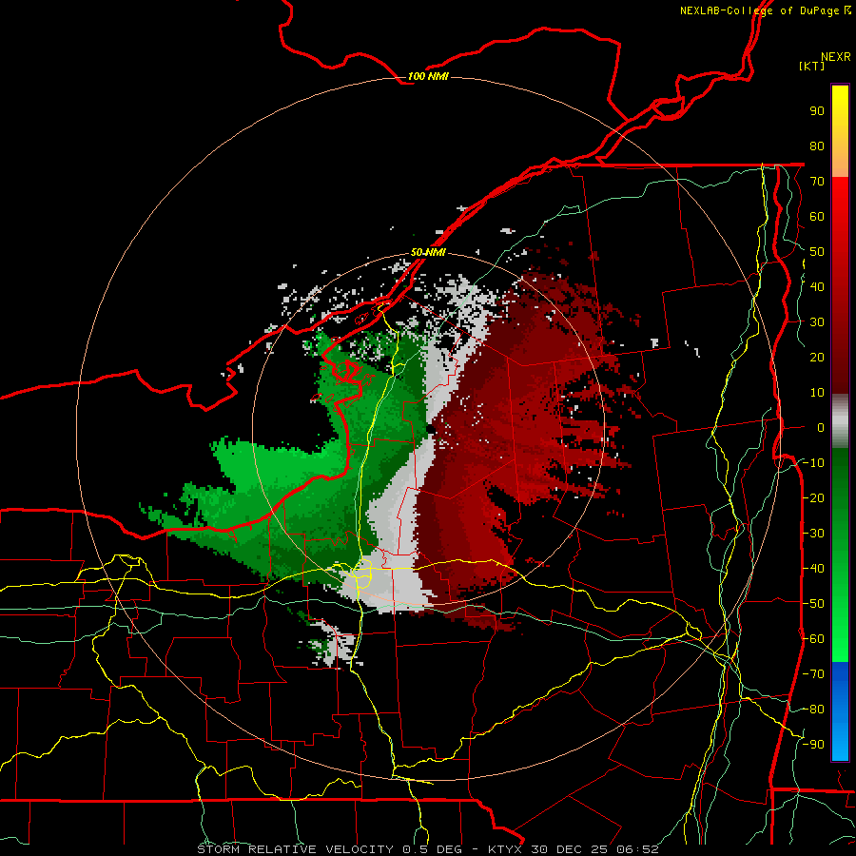
Task: Click the '-30' label on the velocity scale
Action: pos(813,534)
